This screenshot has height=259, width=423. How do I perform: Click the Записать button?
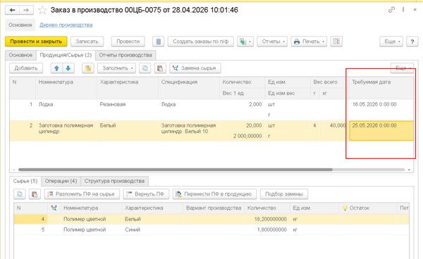(x=87, y=42)
